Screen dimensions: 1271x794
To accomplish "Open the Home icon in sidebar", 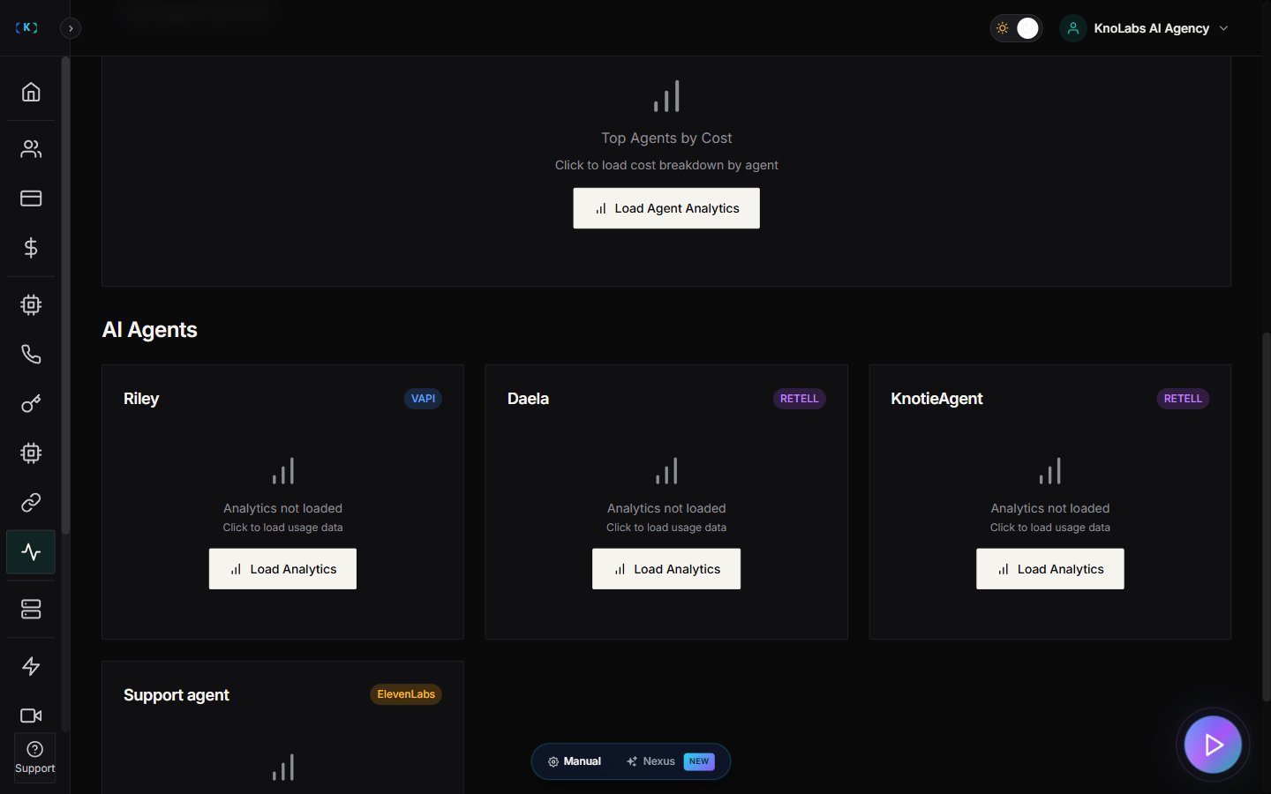I will pyautogui.click(x=31, y=92).
